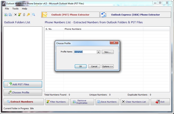Click the Add PST Files button
Image resolution: width=174 pixels, height=114 pixels.
point(23,84)
